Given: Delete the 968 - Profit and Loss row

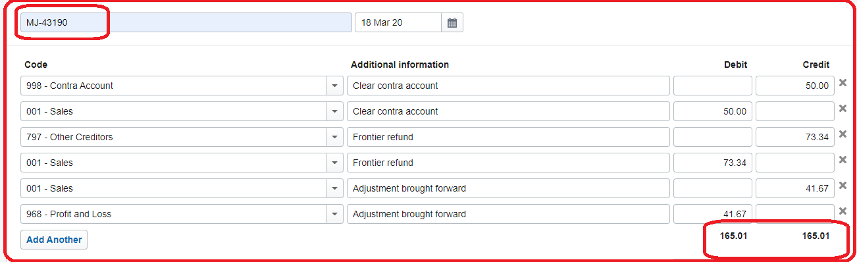Looking at the screenshot, I should (x=843, y=211).
